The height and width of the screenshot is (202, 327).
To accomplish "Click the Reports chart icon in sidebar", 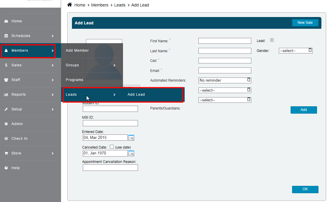I will [x=6, y=95].
